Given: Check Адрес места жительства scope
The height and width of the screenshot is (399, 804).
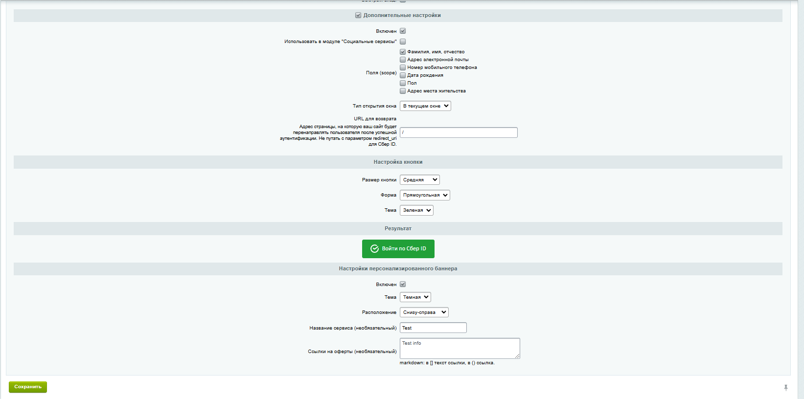Looking at the screenshot, I should [x=403, y=91].
